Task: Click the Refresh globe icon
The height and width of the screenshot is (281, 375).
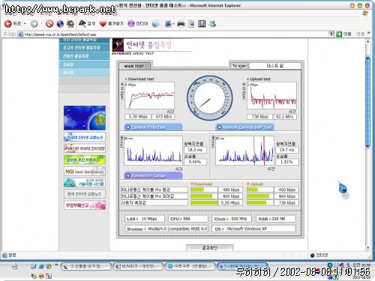Action: [x=60, y=24]
